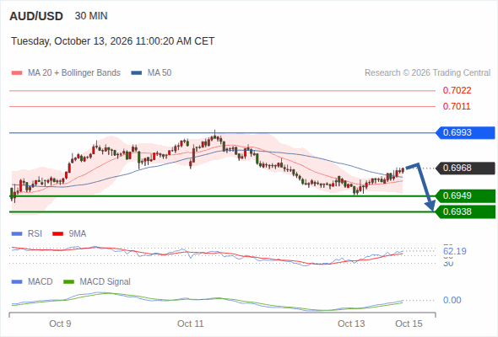Click the black 0.6968 current price tag

click(465, 168)
